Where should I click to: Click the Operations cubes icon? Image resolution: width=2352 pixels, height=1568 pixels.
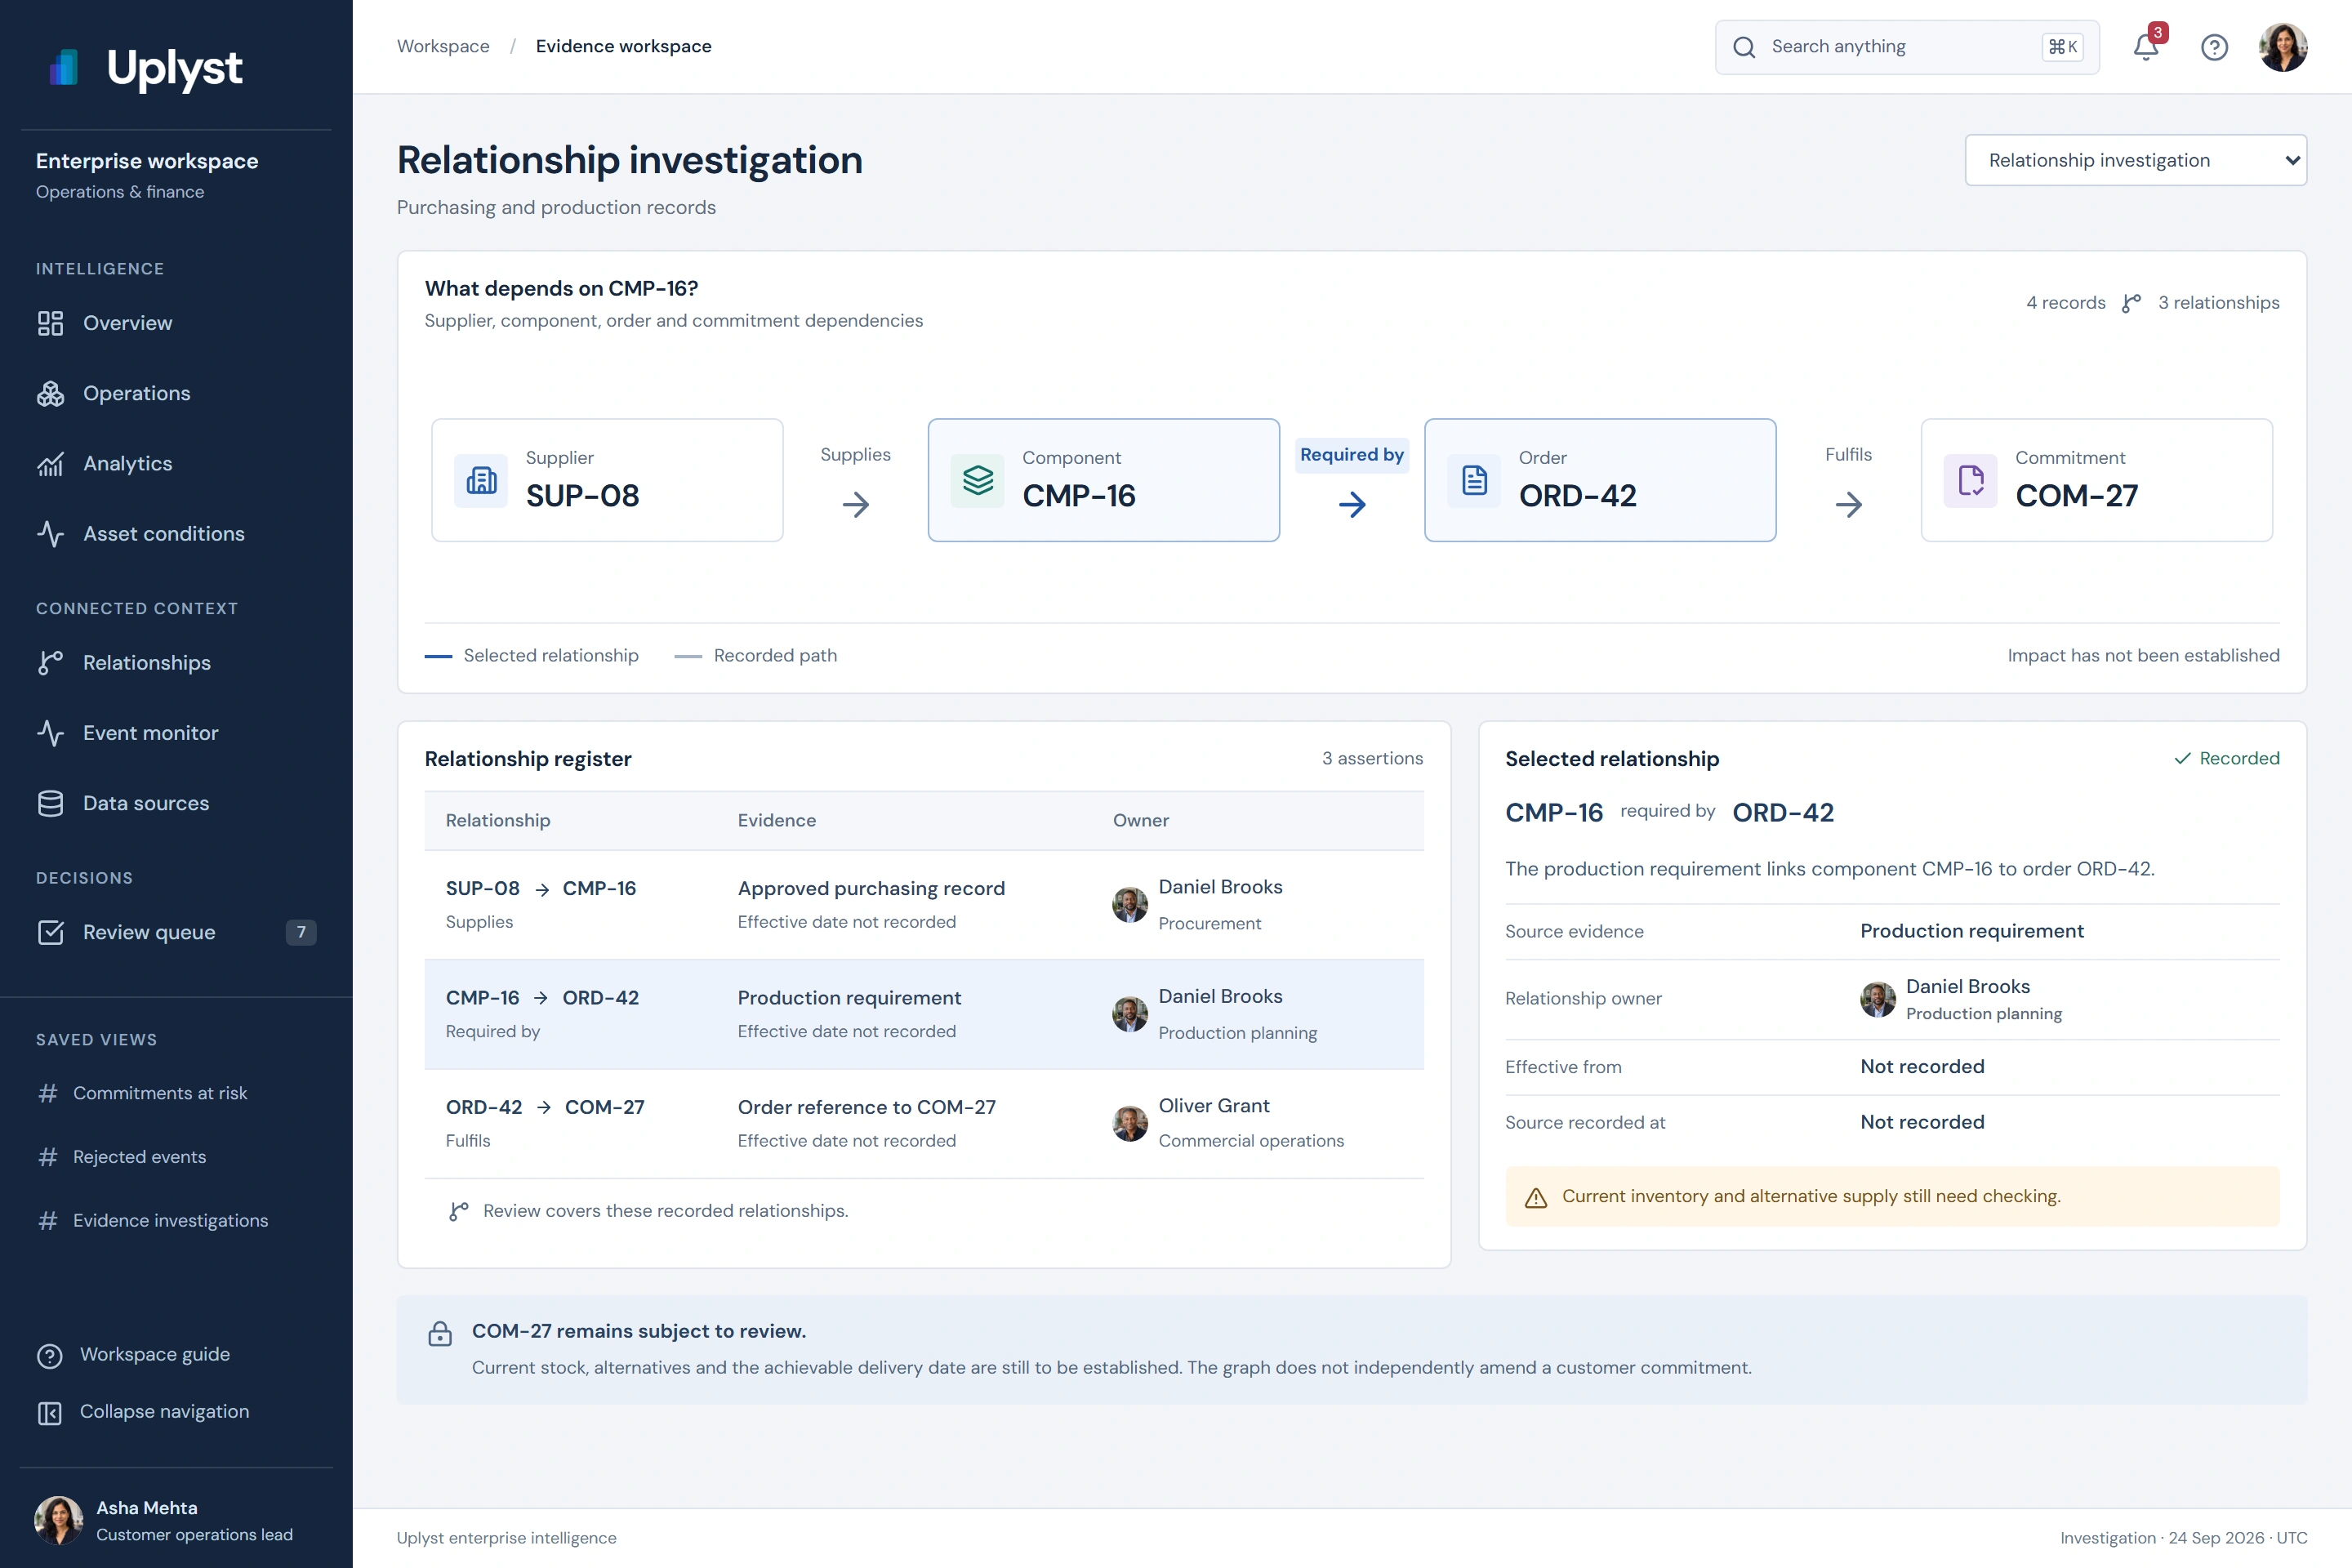pyautogui.click(x=50, y=393)
